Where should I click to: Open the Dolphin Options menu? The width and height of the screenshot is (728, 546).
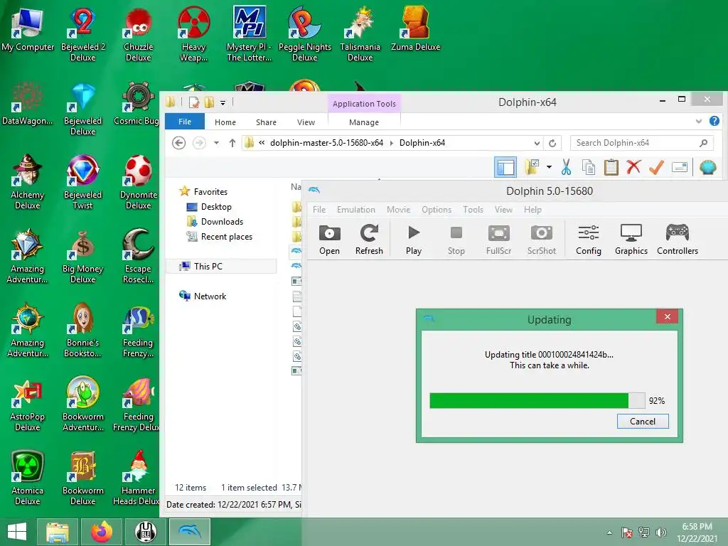437,210
